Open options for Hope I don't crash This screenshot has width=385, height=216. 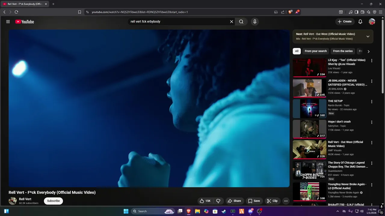coord(372,122)
